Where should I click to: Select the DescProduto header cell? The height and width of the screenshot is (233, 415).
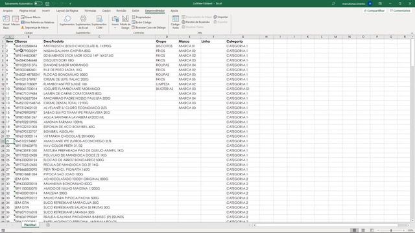coord(99,41)
